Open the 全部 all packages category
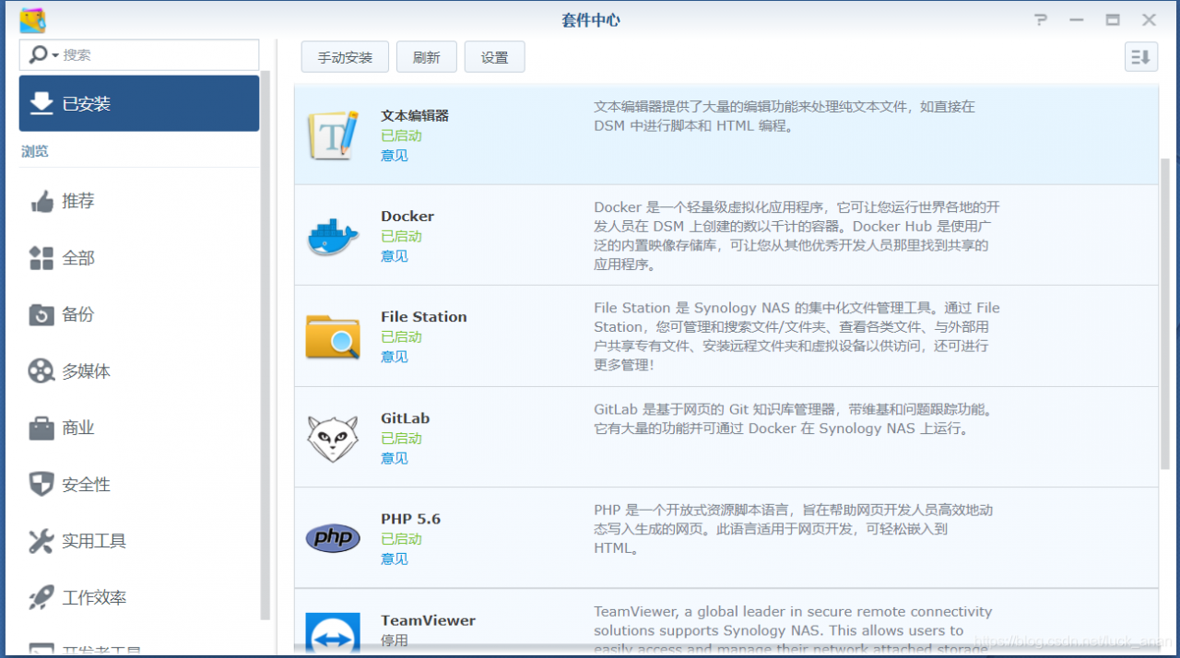Image resolution: width=1180 pixels, height=658 pixels. pyautogui.click(x=139, y=258)
